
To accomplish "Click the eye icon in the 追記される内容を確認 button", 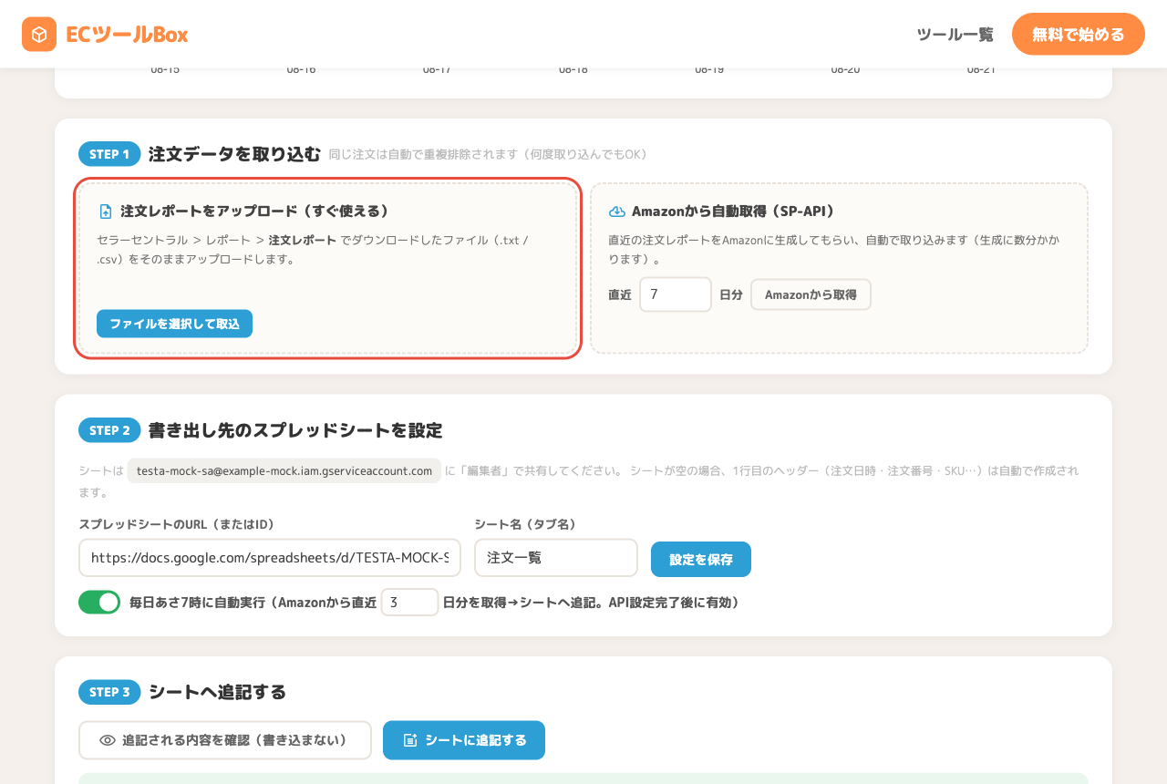I will coord(108,740).
